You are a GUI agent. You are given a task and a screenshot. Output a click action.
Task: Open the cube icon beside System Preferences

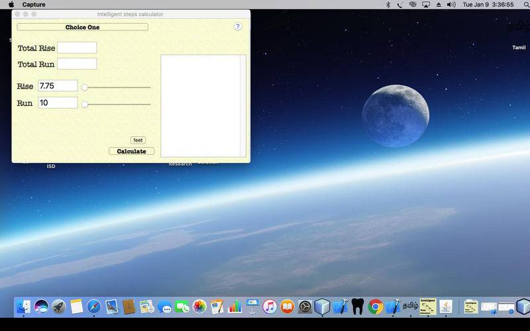[323, 307]
